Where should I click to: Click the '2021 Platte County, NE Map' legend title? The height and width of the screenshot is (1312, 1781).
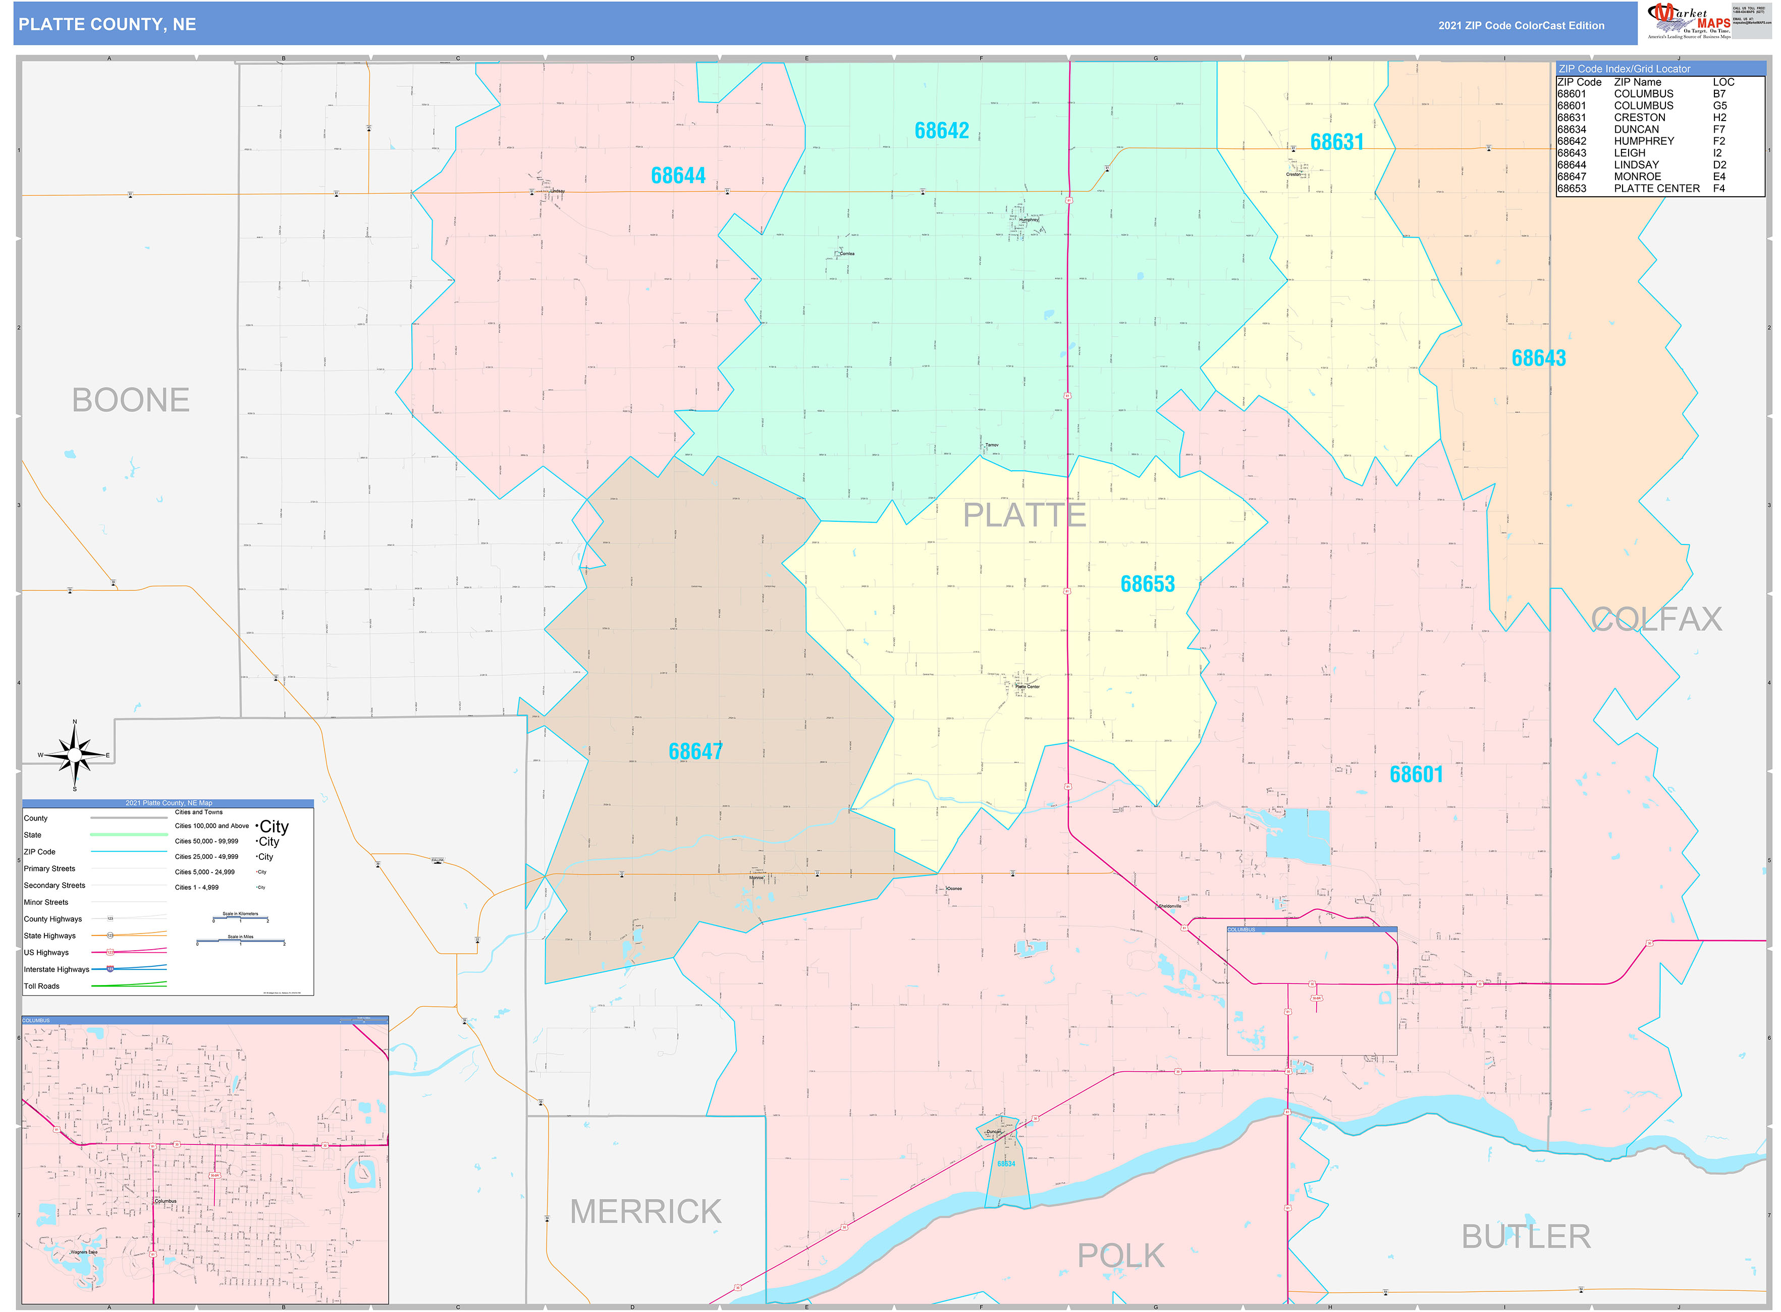click(169, 803)
